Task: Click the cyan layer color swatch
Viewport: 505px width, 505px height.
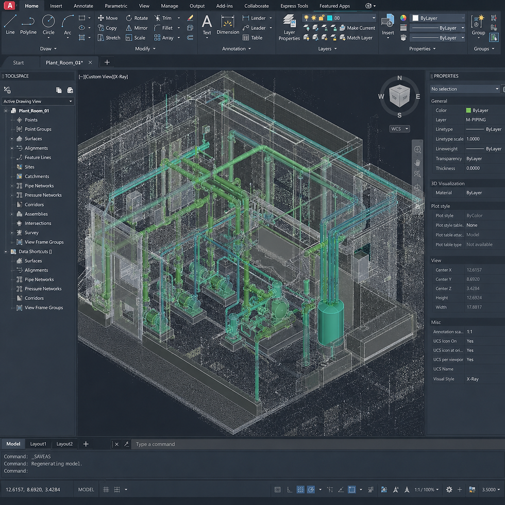Action: tap(329, 18)
